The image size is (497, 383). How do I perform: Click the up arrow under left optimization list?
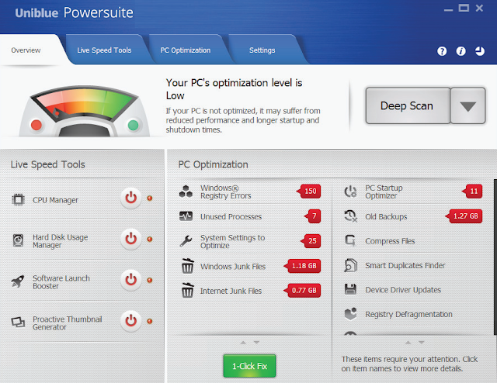(x=243, y=343)
